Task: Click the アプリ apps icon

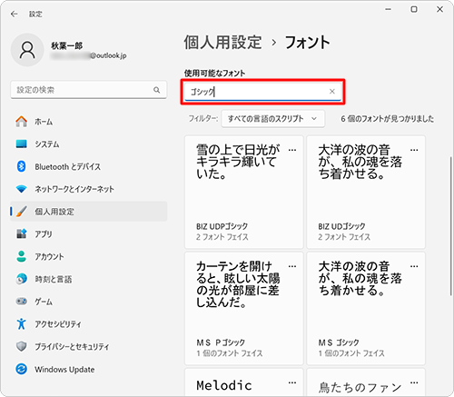Action: (x=21, y=233)
